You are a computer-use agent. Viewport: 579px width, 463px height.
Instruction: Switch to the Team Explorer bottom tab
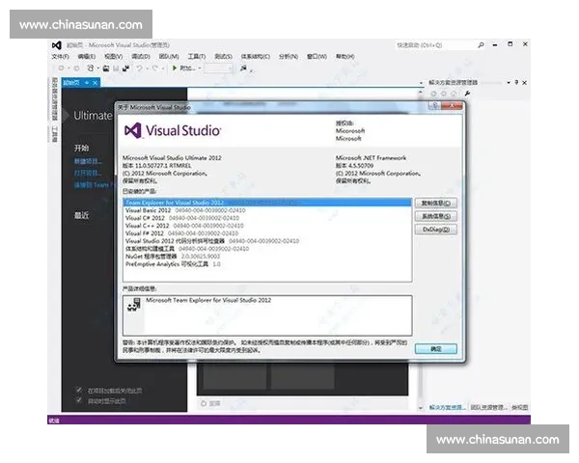489,407
